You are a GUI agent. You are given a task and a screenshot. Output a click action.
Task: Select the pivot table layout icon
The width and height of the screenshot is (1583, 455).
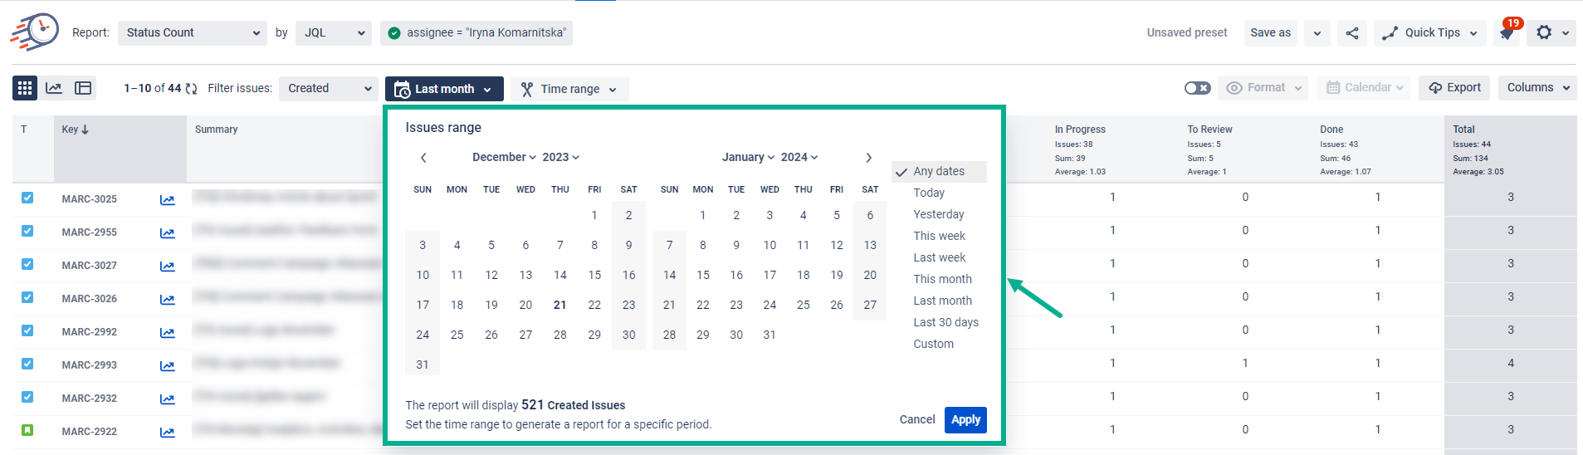(x=83, y=88)
